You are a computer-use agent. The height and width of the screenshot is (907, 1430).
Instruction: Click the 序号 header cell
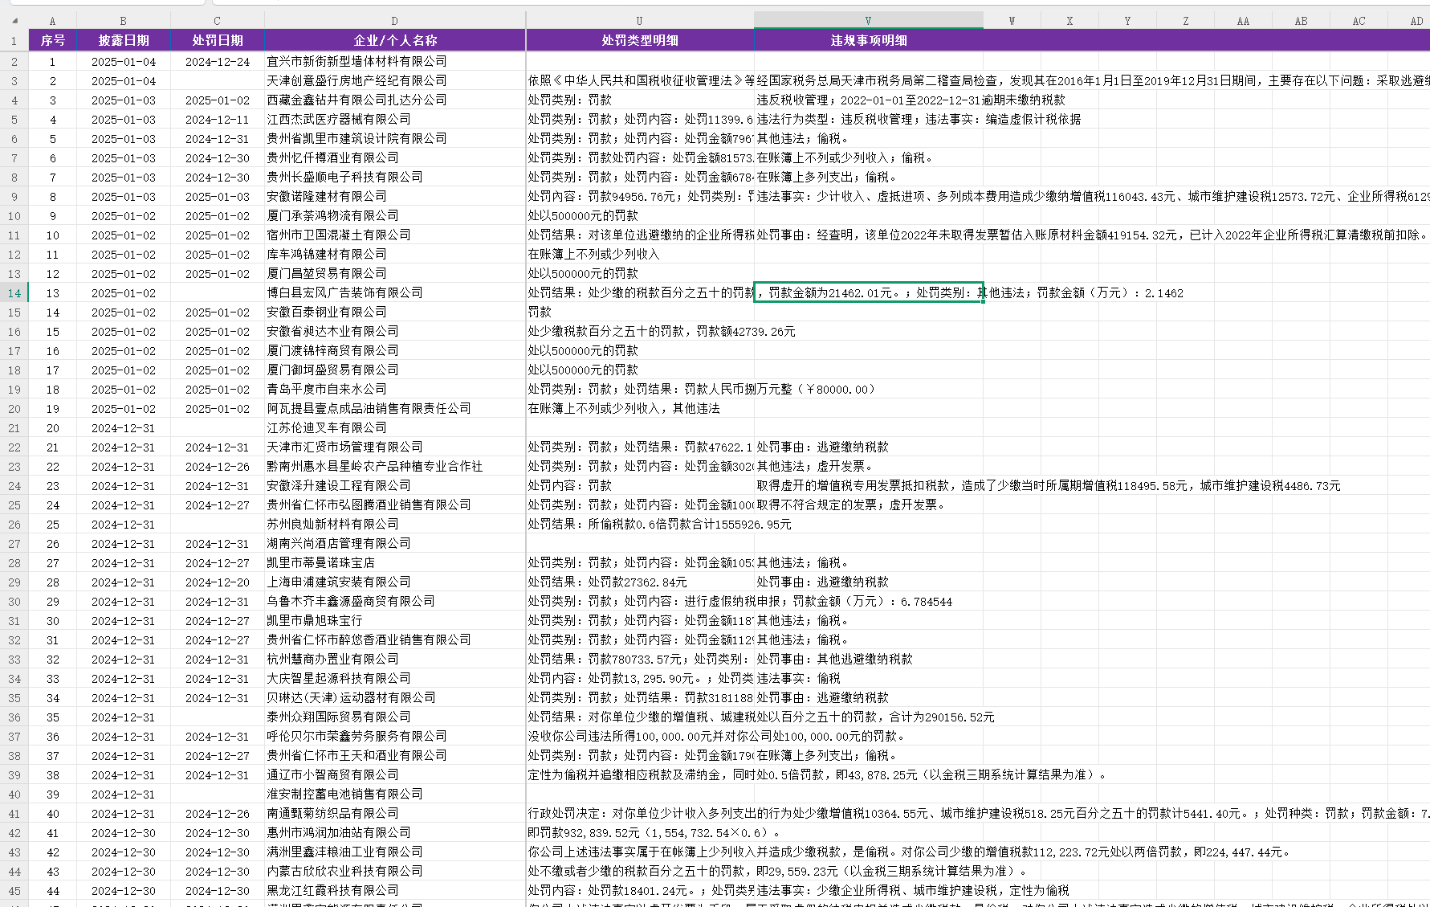[x=52, y=40]
